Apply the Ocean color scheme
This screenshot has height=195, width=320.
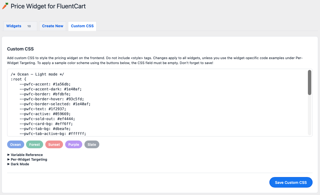[x=16, y=145]
